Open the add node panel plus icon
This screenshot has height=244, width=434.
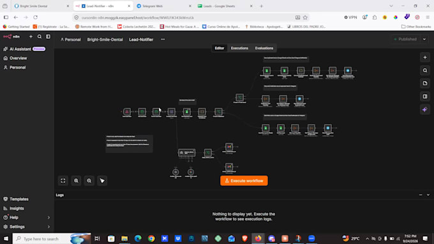click(425, 57)
